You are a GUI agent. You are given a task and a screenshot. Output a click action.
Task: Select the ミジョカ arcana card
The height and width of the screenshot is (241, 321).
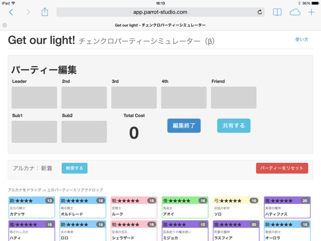185,231
